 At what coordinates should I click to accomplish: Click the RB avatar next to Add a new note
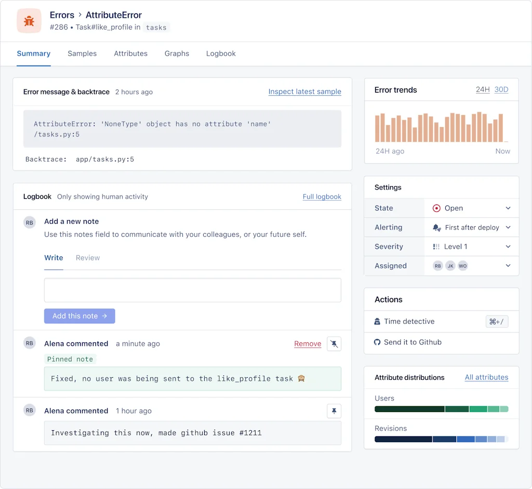30,222
